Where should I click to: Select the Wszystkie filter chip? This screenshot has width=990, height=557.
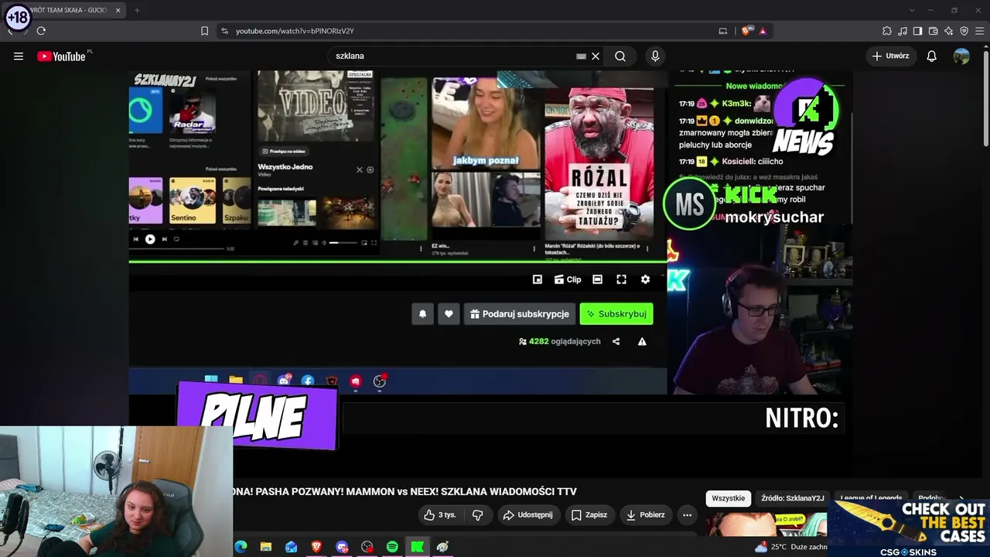729,499
